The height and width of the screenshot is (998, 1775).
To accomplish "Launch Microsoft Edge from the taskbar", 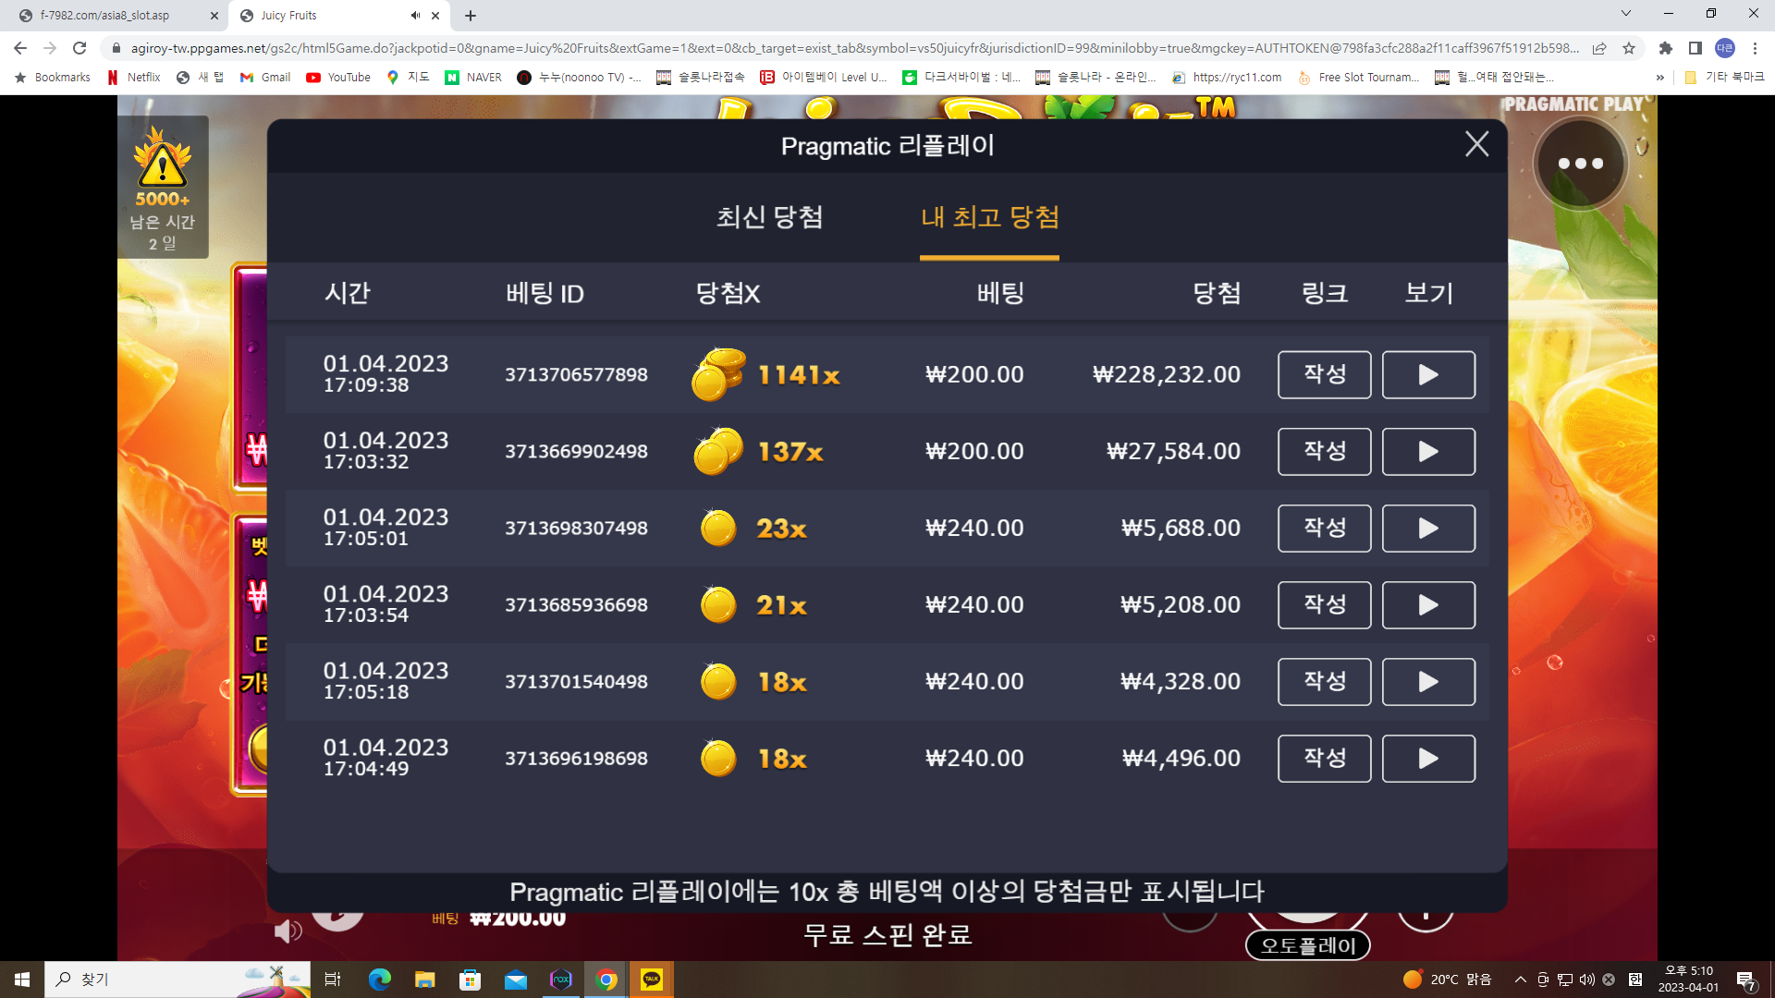I will (x=379, y=980).
